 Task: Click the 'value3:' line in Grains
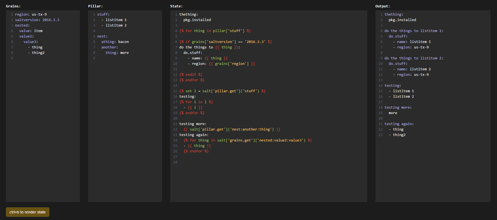[x=31, y=42]
